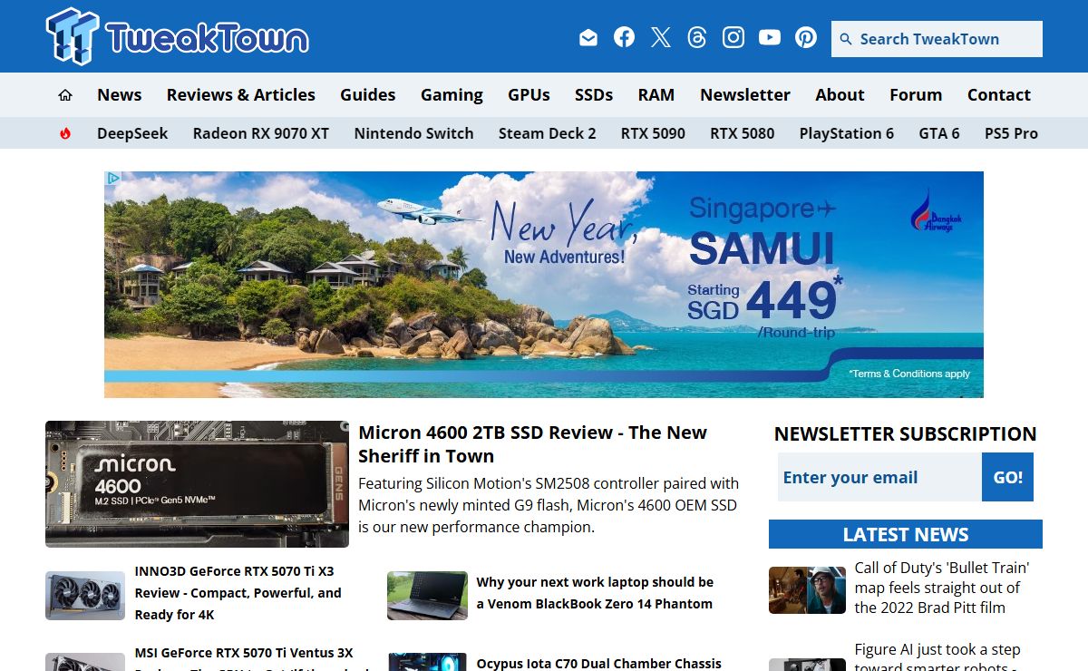Viewport: 1088px width, 671px height.
Task: Click the GO! subscribe button
Action: 1007,478
